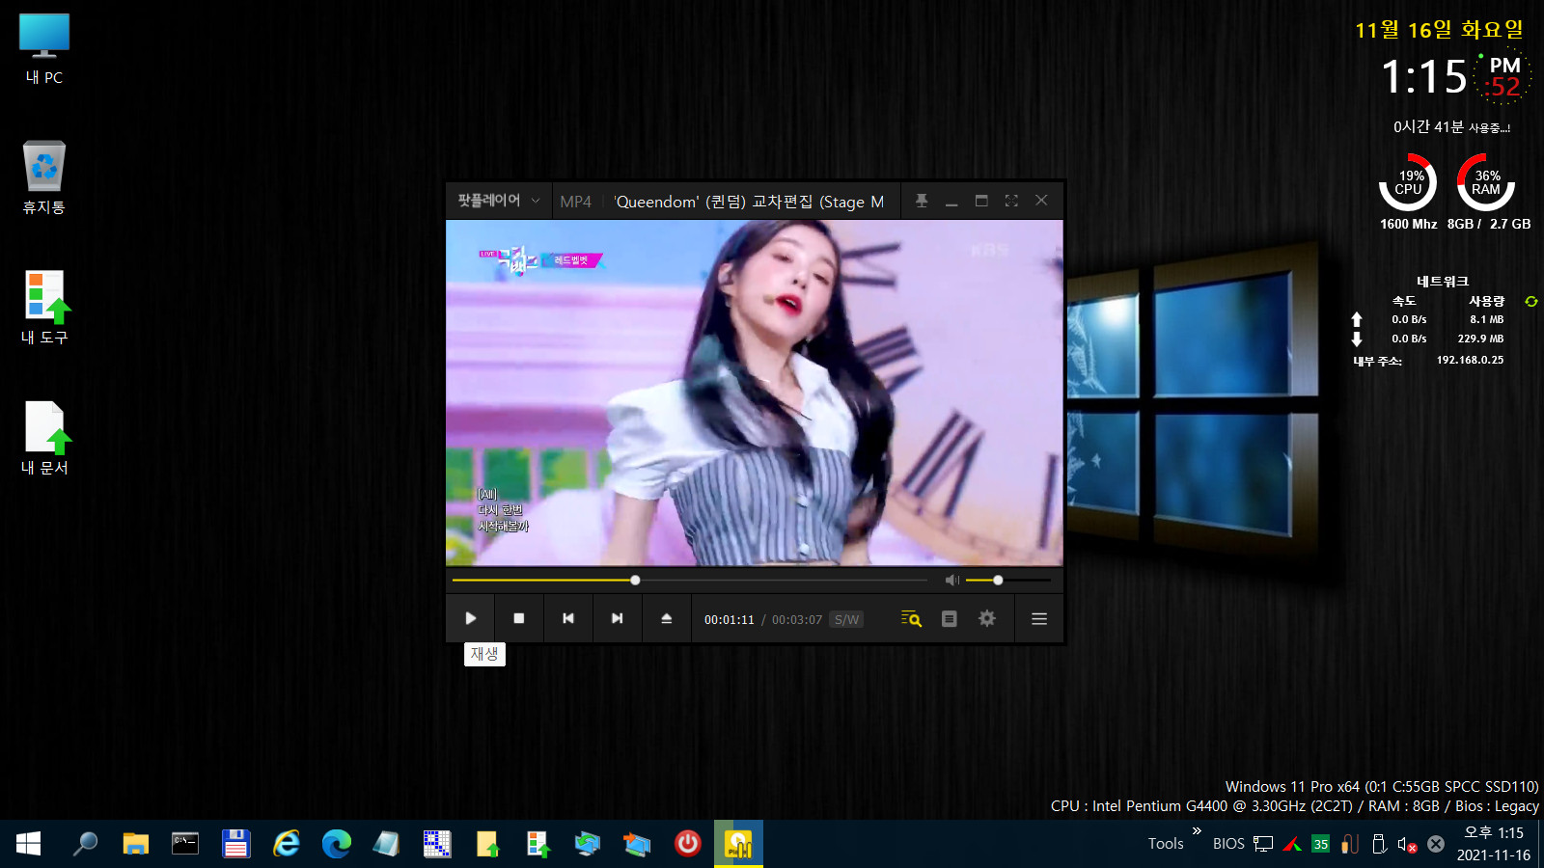
Task: Click the eject/open file icon
Action: pyautogui.click(x=666, y=619)
